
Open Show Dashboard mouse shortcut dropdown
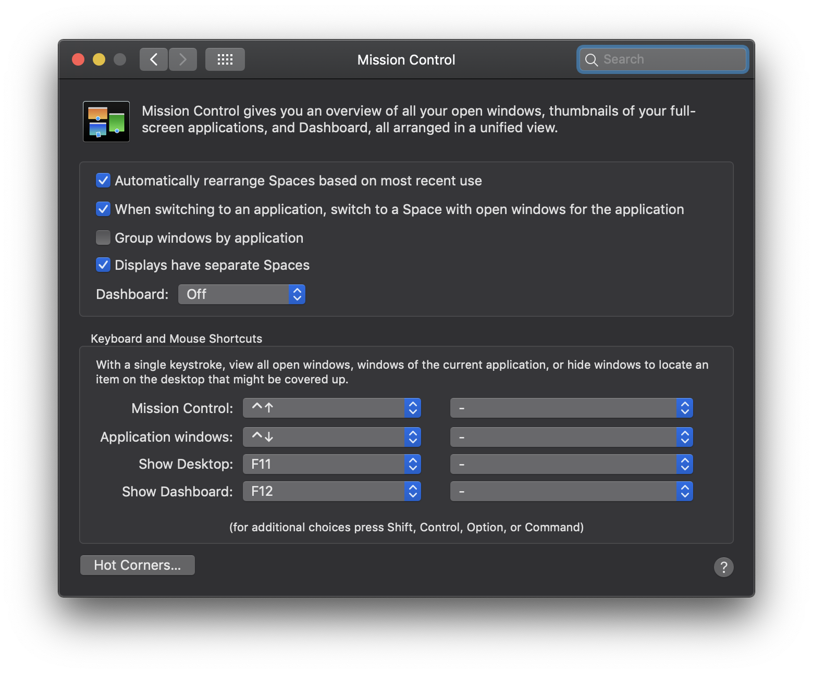pyautogui.click(x=572, y=491)
